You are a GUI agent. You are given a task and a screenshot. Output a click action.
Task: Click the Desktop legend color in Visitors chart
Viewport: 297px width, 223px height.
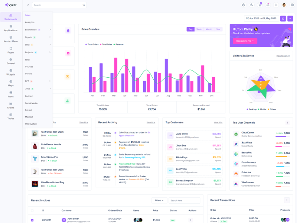click(248, 109)
